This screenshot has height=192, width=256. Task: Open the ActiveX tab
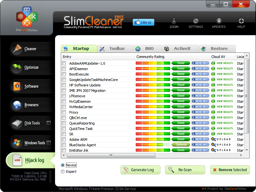click(180, 49)
